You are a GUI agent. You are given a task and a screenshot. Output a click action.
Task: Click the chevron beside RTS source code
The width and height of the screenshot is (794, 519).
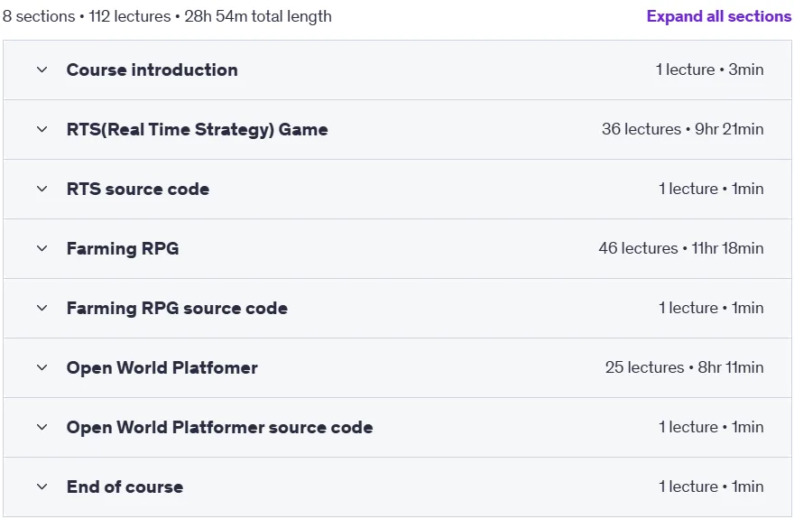42,189
